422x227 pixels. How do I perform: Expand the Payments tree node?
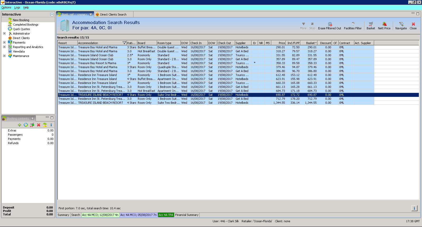(x=4, y=42)
